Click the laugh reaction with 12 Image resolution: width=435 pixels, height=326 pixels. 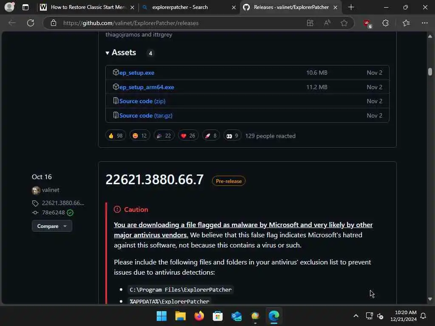point(140,135)
